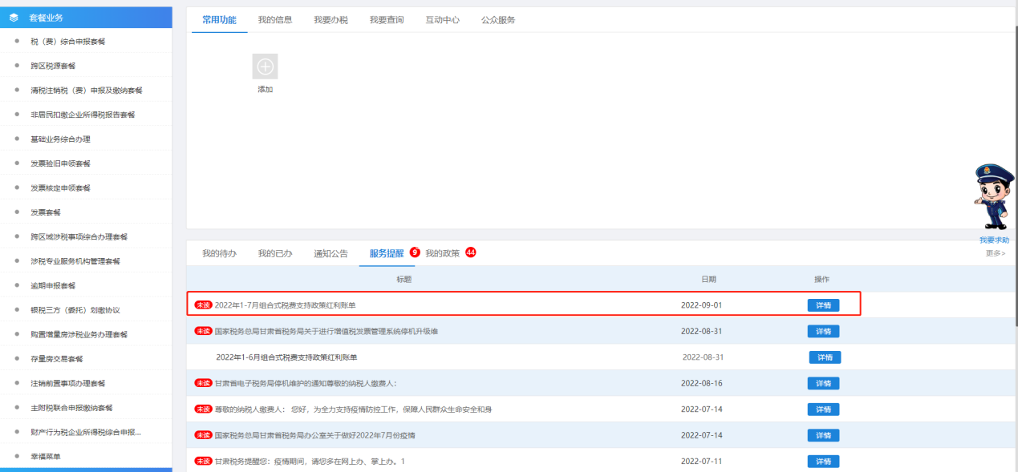The image size is (1018, 472).
Task: Open 2022年1-6月组合式税费支持政策红利账单 notice title
Action: click(286, 357)
